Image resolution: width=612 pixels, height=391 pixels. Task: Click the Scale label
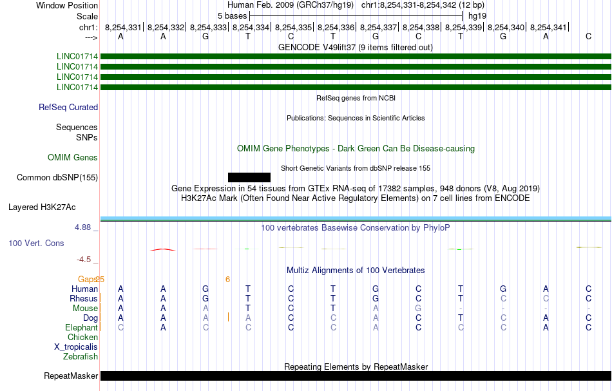[x=87, y=16]
